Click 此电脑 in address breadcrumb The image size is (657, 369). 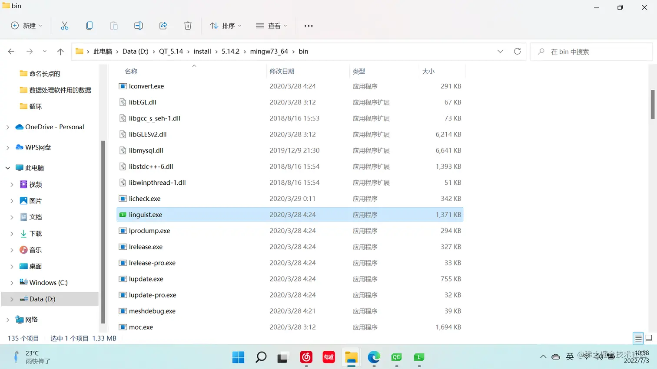pyautogui.click(x=103, y=51)
